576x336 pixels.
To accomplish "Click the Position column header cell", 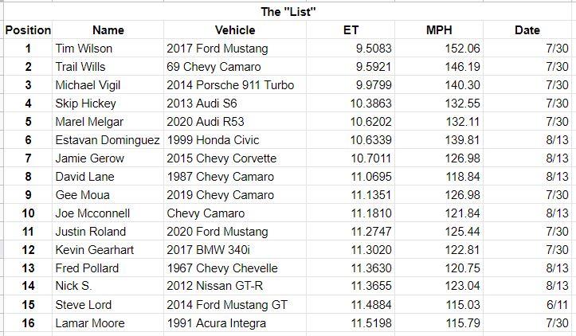I will 28,29.
